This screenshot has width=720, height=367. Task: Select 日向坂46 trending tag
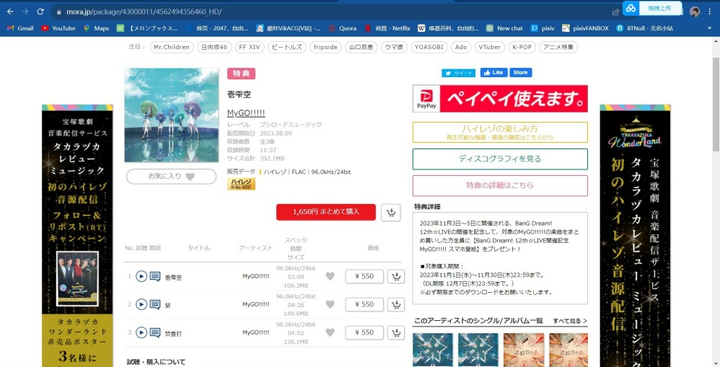(x=214, y=48)
